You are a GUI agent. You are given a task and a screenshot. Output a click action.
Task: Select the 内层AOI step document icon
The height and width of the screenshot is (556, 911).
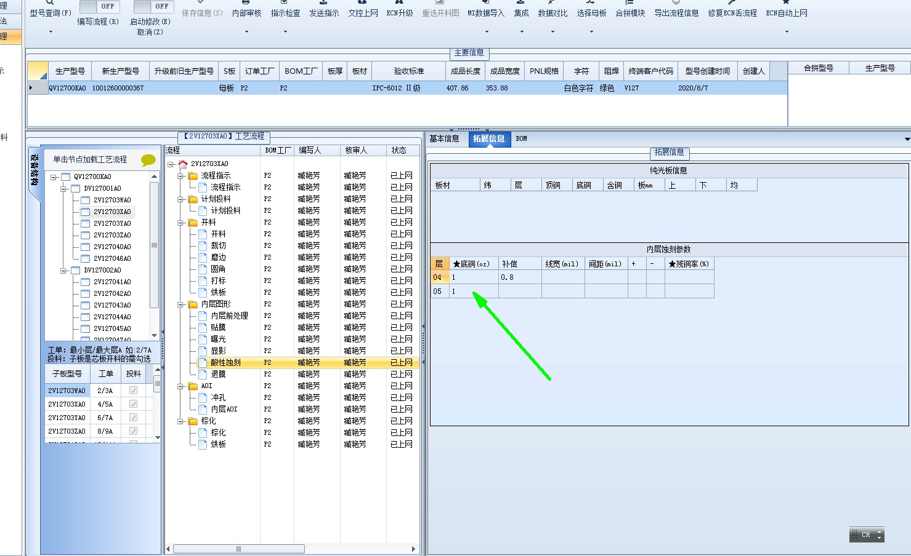tap(203, 409)
